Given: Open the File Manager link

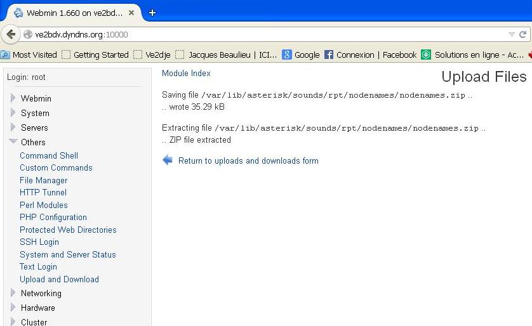Looking at the screenshot, I should [x=43, y=180].
